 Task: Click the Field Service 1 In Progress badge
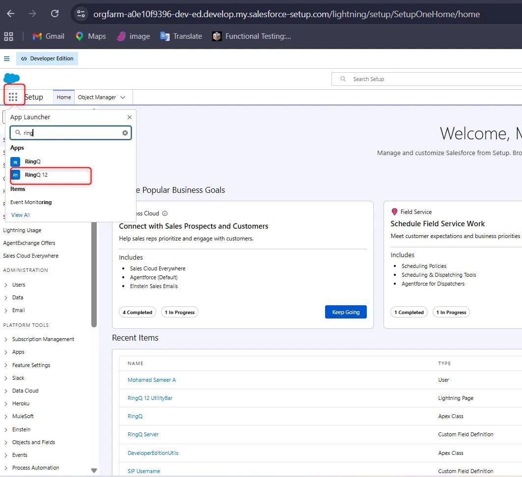(x=451, y=312)
